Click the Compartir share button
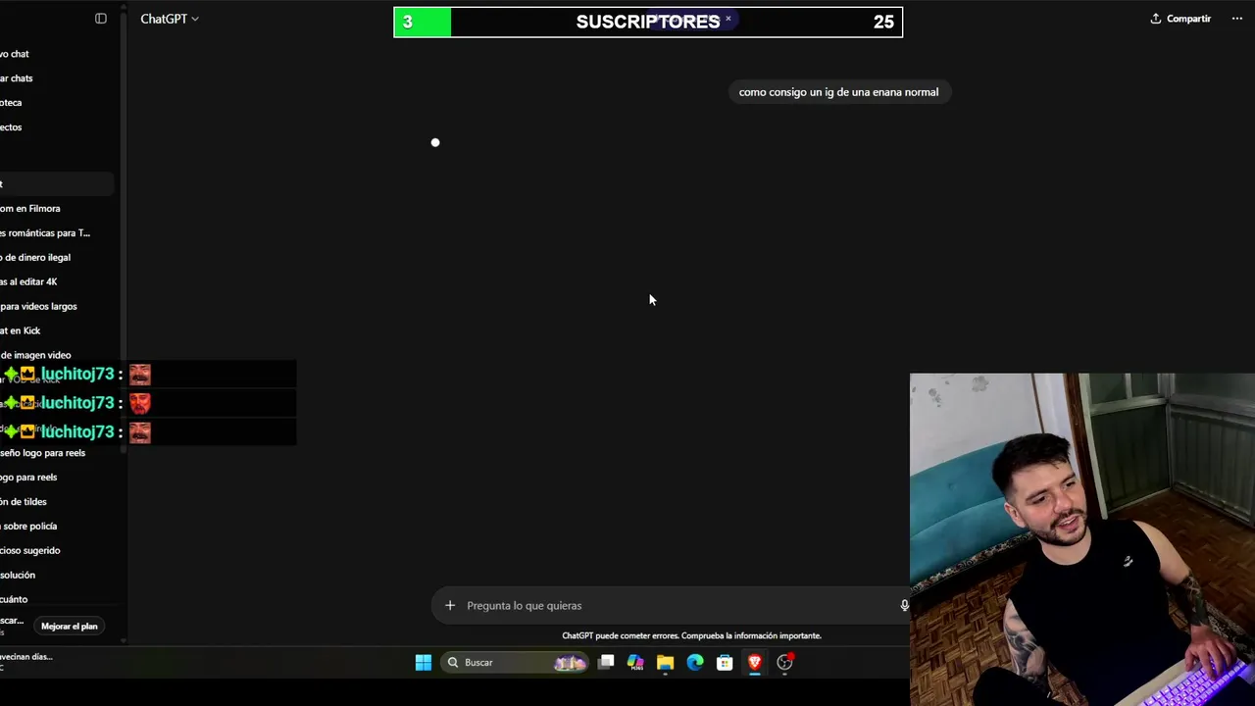 click(1180, 19)
